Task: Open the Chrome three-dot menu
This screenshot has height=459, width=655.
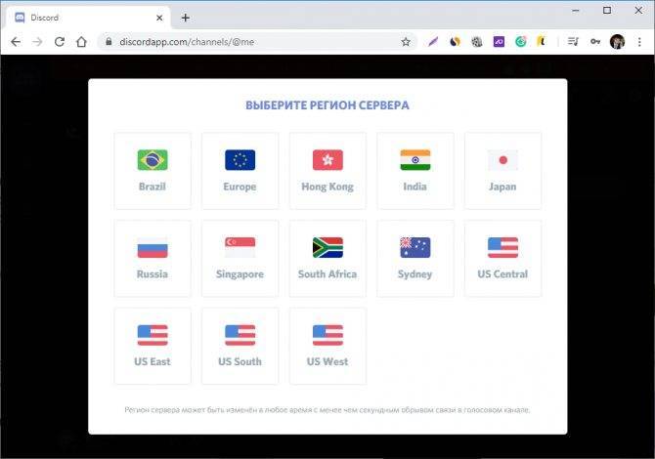Action: click(x=639, y=42)
